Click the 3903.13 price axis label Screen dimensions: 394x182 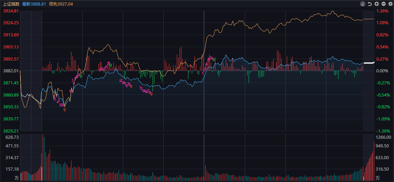[x=10, y=47]
